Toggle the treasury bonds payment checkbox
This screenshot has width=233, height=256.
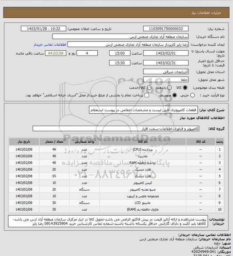[147, 95]
